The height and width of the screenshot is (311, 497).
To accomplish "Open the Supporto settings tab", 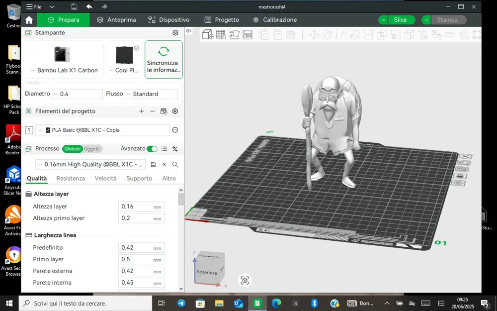I will pos(139,178).
